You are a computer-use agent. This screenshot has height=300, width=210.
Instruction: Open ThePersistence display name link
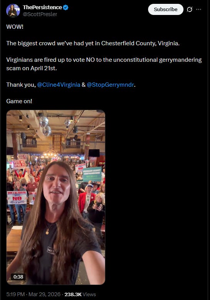tap(42, 7)
